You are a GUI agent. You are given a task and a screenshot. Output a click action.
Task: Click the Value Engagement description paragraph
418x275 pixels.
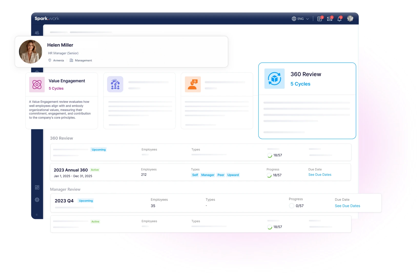60,110
